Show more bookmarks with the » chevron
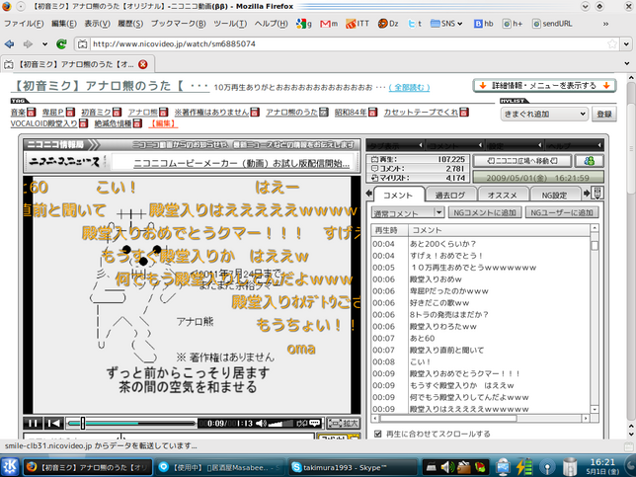Viewport: 636px width, 477px height. (x=605, y=24)
